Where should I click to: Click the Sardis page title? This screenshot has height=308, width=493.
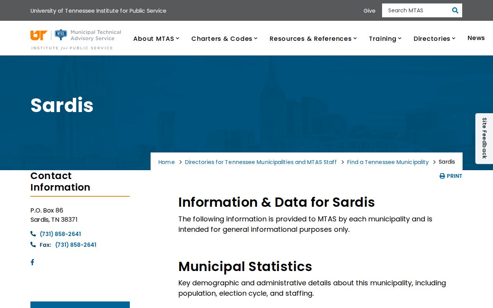(62, 105)
